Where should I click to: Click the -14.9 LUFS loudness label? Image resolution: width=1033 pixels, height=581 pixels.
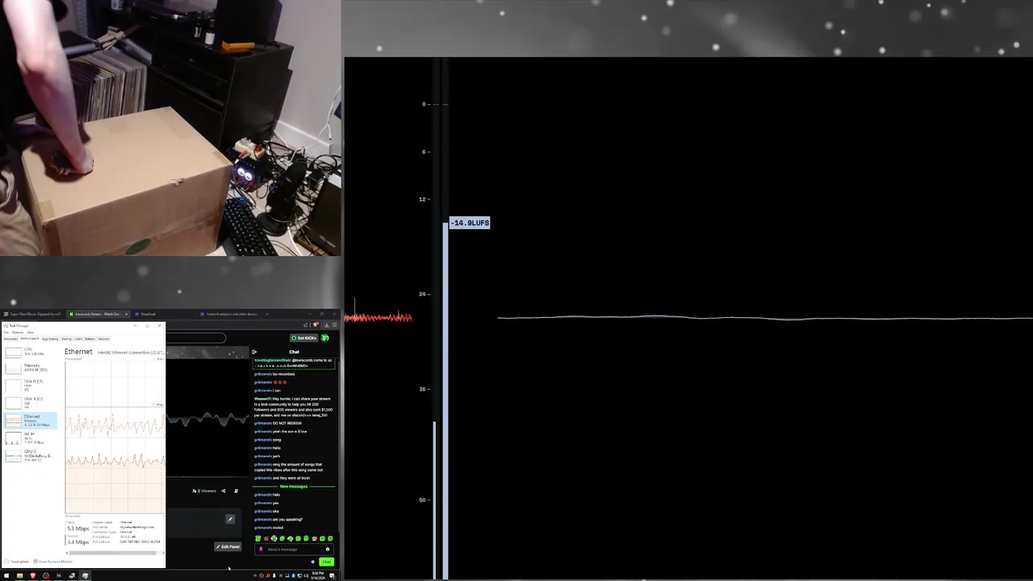point(470,223)
